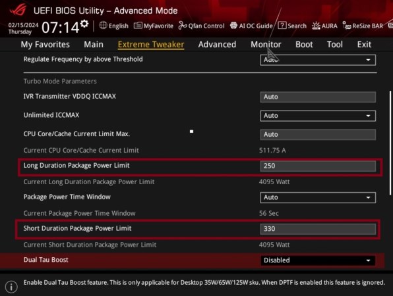This screenshot has width=393, height=296.
Task: Click the ReSize BAR icon
Action: point(347,26)
